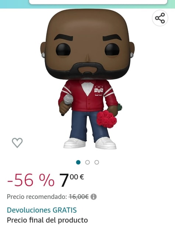This screenshot has height=226, width=175.
Task: Click the -56 % discount label
Action: click(31, 180)
